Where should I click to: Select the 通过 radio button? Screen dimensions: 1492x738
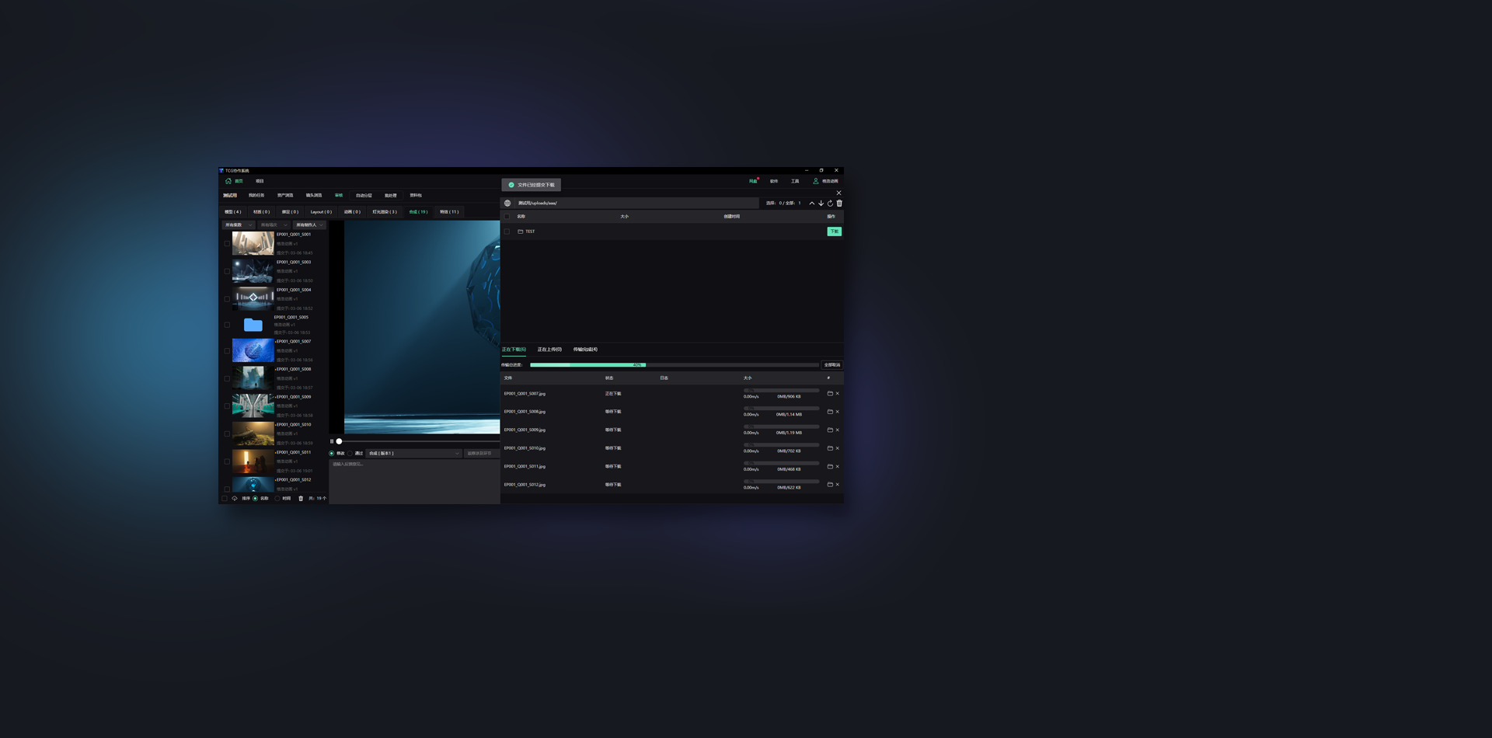[x=350, y=454]
